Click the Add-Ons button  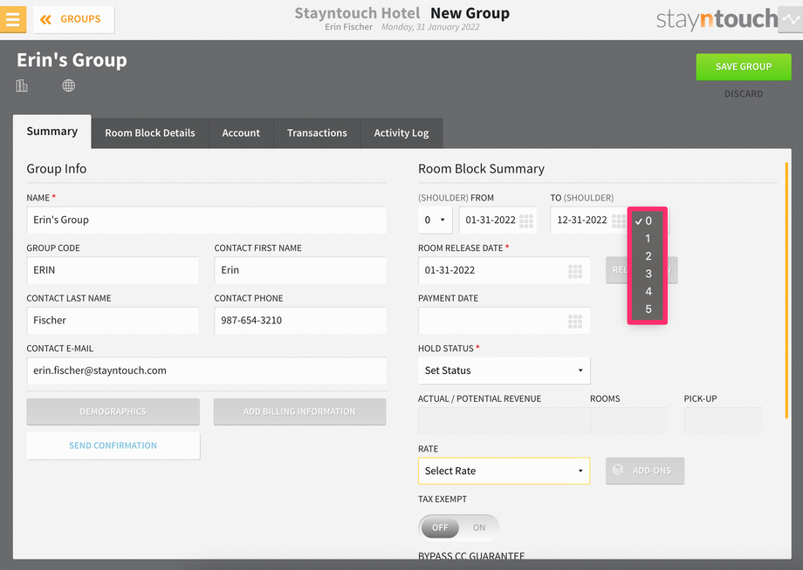[x=645, y=471]
